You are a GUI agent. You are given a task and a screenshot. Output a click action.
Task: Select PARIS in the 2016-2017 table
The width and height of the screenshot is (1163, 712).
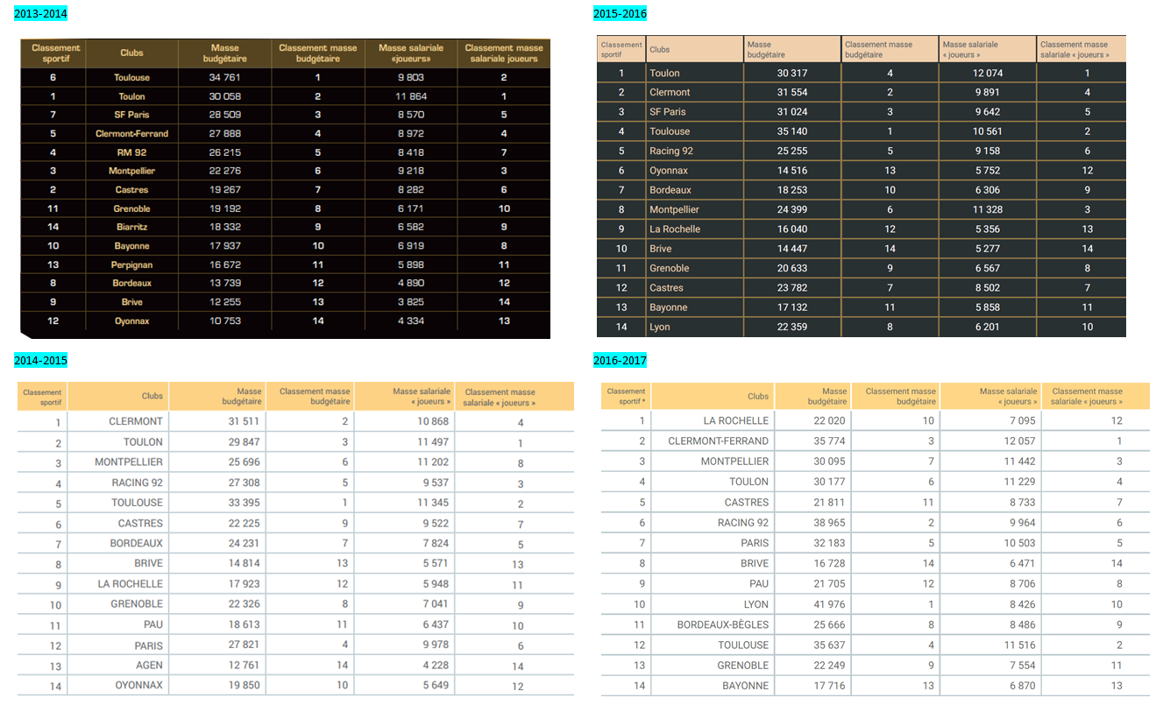click(x=755, y=543)
